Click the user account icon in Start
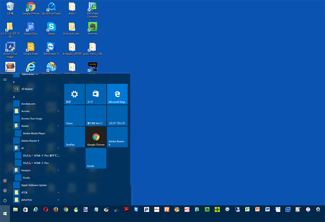Viewport: 325px width, 222px height. coord(5,181)
